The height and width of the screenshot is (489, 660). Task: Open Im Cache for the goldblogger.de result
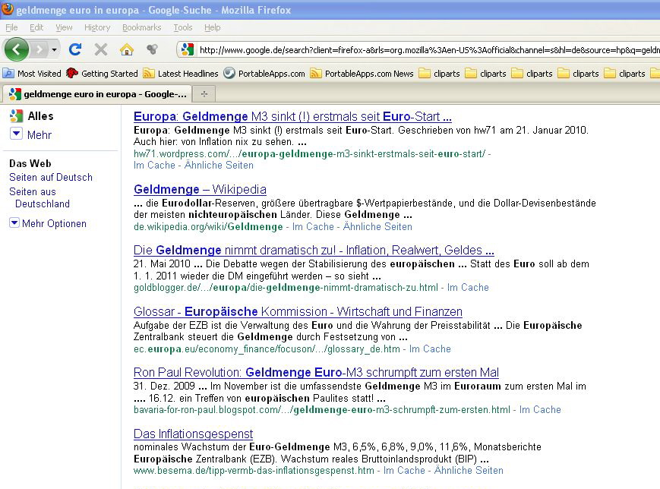tap(468, 288)
